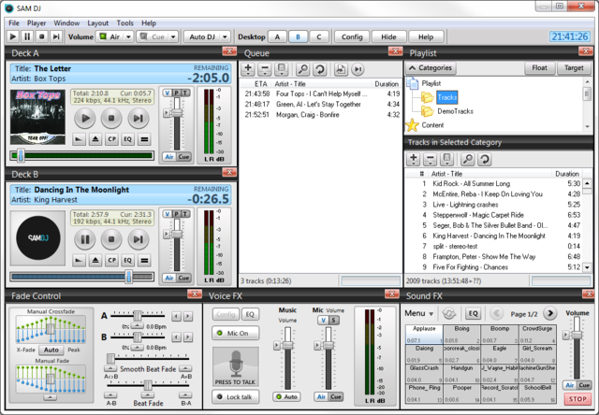This screenshot has width=599, height=415.
Task: Stop Deck A playback
Action: tap(111, 119)
